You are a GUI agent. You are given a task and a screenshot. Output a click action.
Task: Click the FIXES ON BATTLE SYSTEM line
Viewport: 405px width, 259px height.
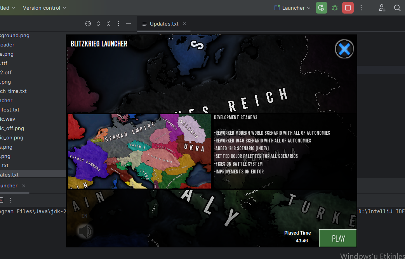click(x=238, y=164)
